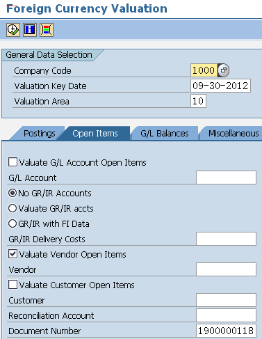Select GR/IR with FI Data option

click(x=13, y=223)
